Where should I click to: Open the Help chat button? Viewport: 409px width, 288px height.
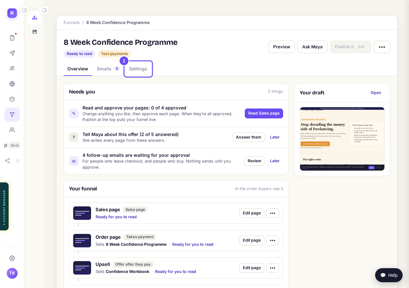pos(389,275)
